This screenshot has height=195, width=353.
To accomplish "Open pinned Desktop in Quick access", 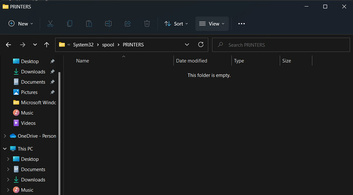I will click(x=30, y=61).
